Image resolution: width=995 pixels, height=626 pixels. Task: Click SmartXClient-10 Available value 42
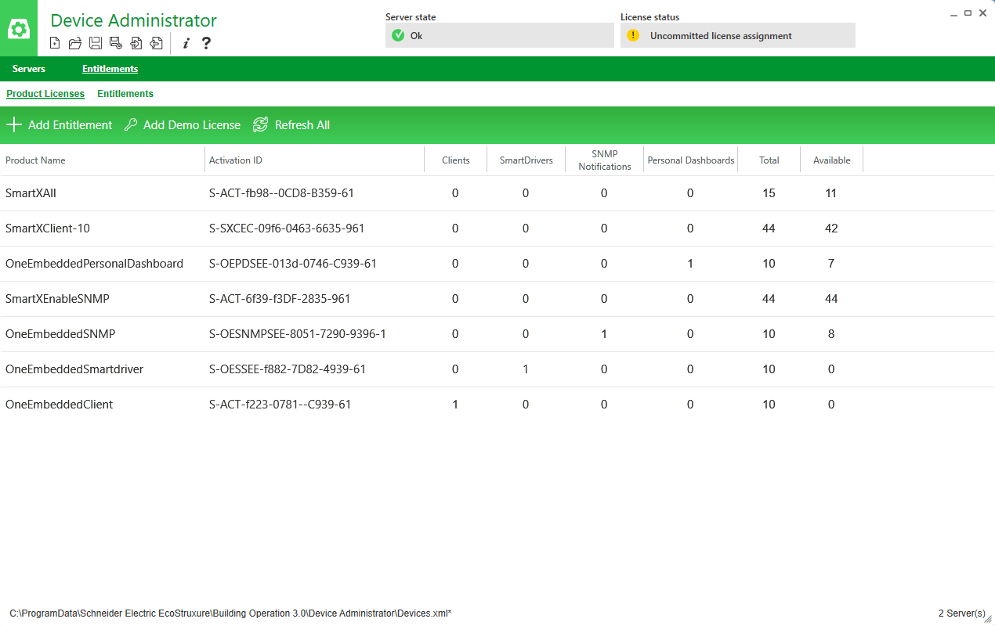831,228
